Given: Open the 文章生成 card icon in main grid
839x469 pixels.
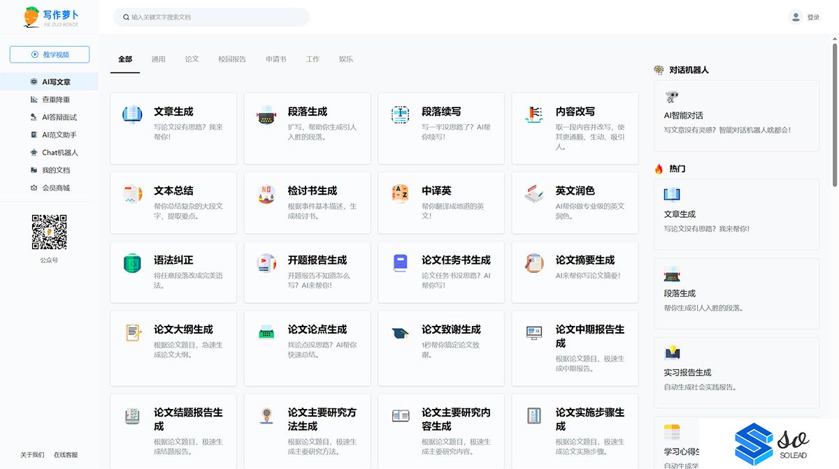Looking at the screenshot, I should click(x=132, y=114).
